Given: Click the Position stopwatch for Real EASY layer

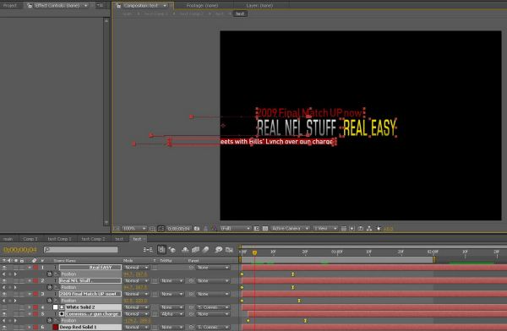Looking at the screenshot, I should tap(50, 274).
